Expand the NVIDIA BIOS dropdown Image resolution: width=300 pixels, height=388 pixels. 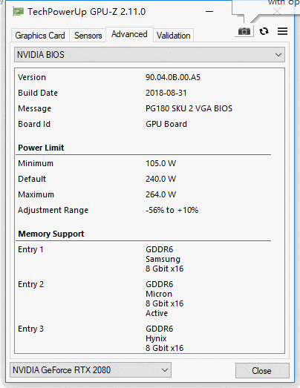click(149, 55)
